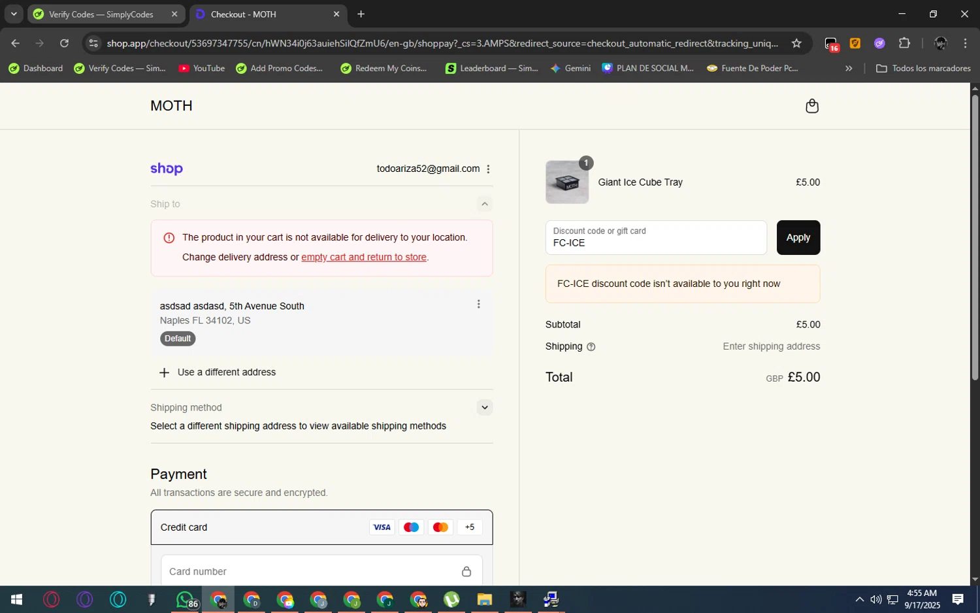
Task: Click empty cart and return to store link
Action: coord(364,257)
